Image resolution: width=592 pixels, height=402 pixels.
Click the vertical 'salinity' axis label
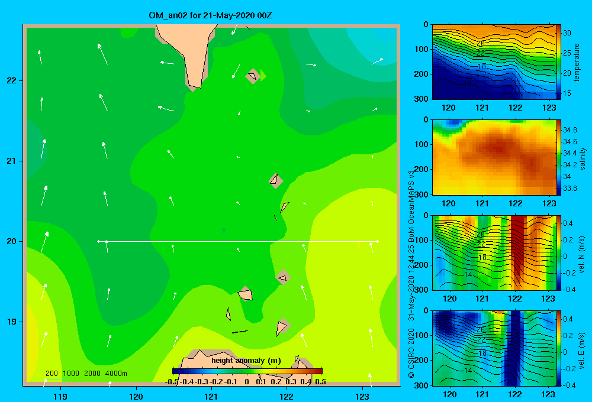583,158
